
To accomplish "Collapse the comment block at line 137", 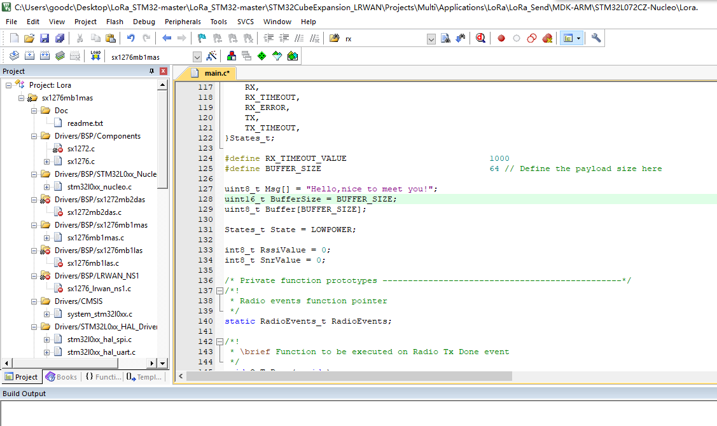I will (219, 291).
